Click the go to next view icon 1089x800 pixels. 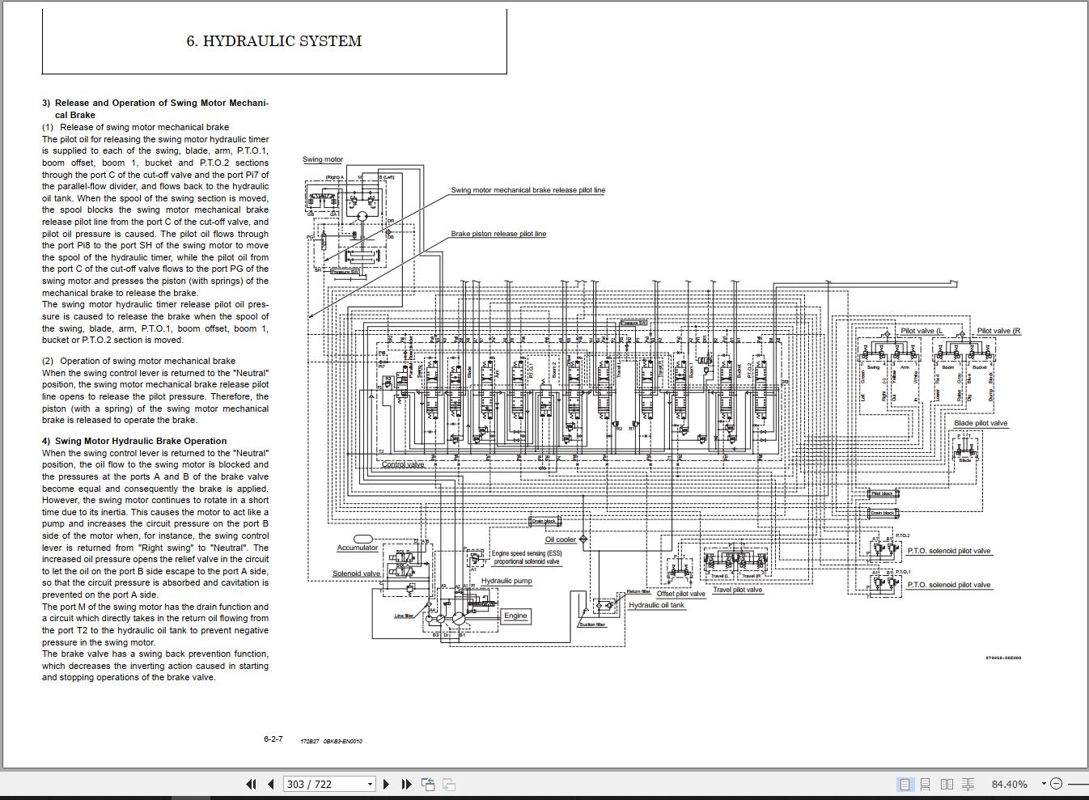click(449, 784)
